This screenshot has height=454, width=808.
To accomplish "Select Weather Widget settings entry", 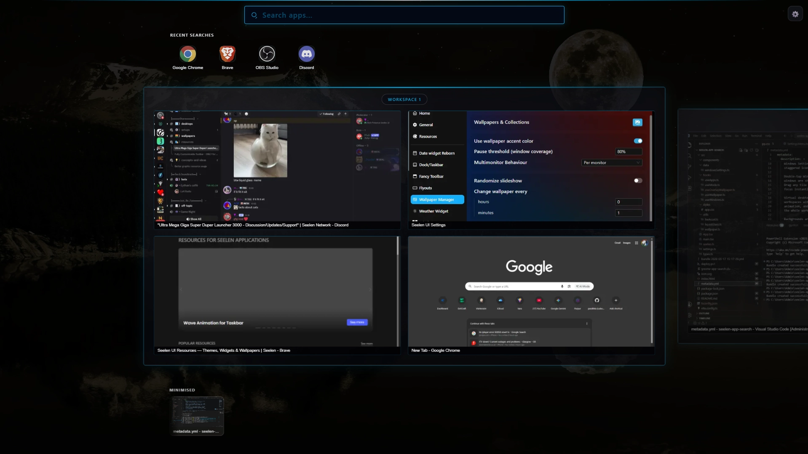I will tap(431, 211).
